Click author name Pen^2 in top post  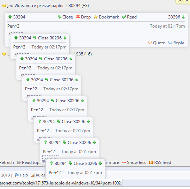pyautogui.click(x=13, y=26)
